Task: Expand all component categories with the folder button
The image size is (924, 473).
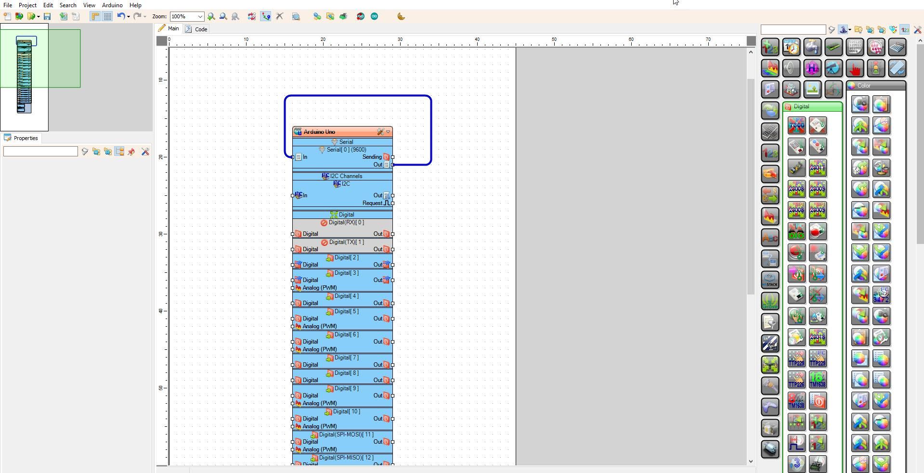Action: click(881, 29)
